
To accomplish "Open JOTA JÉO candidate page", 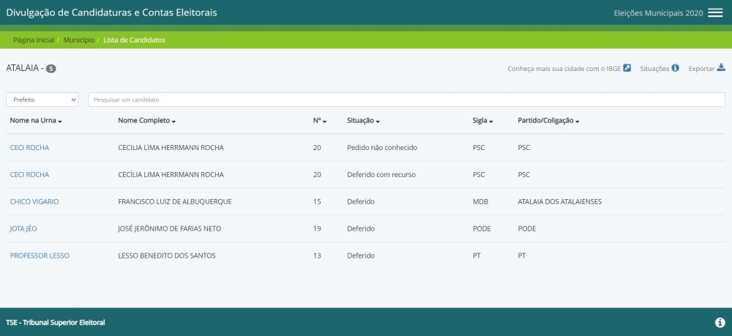I will pos(23,228).
